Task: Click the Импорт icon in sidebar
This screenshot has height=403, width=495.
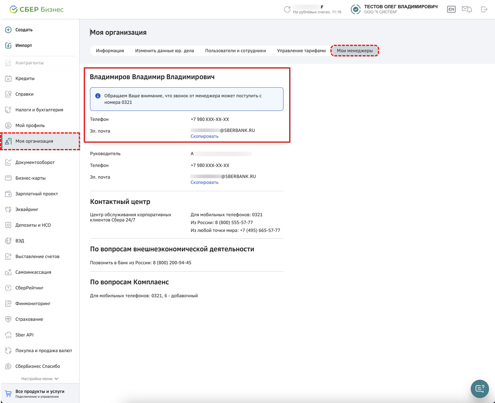Action: 9,45
